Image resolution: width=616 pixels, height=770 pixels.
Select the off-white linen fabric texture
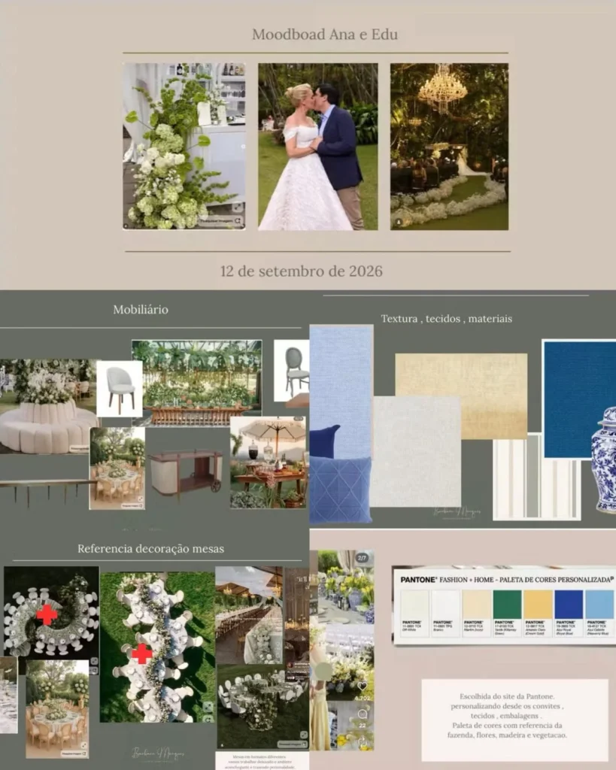[416, 452]
